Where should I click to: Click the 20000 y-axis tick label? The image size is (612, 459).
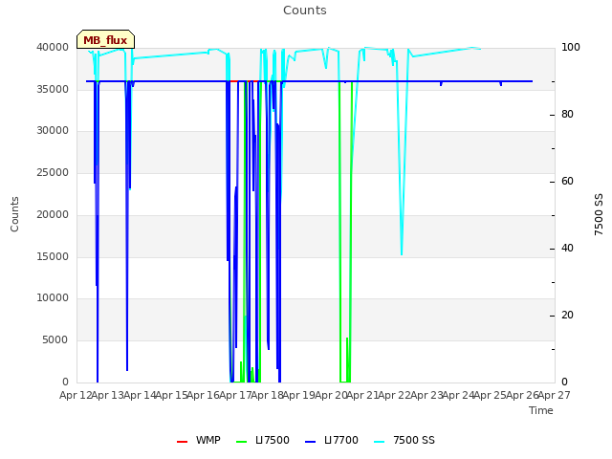[x=53, y=214]
